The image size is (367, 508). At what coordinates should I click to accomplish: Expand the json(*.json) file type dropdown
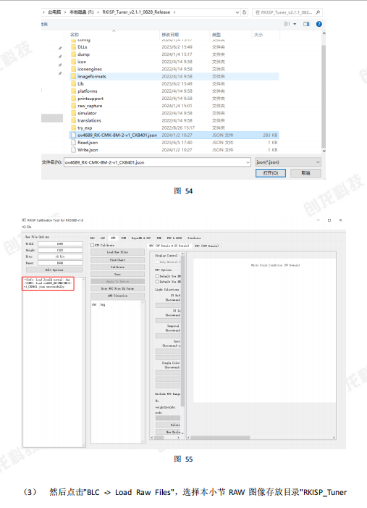(287, 162)
